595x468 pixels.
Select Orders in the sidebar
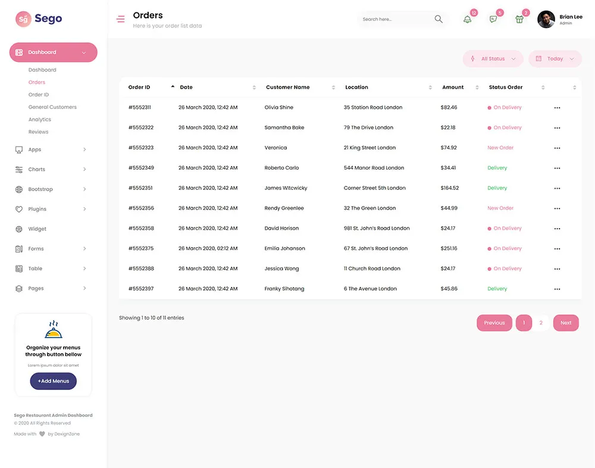tap(37, 82)
